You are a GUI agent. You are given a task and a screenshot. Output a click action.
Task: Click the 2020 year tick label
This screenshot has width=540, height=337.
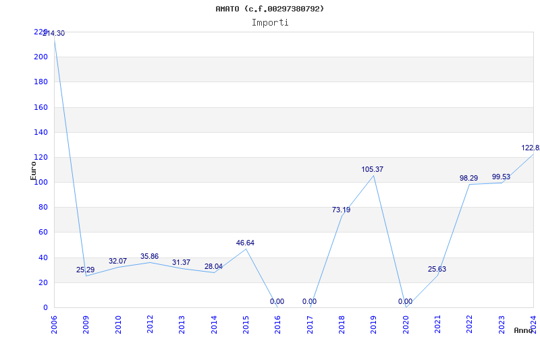coord(406,324)
